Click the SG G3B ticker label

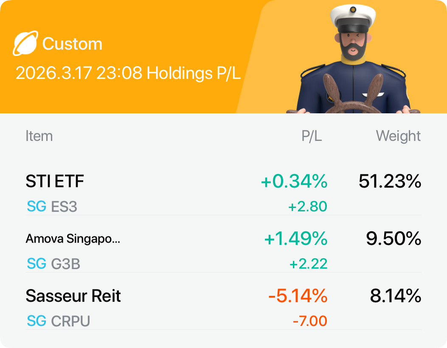coord(53,264)
